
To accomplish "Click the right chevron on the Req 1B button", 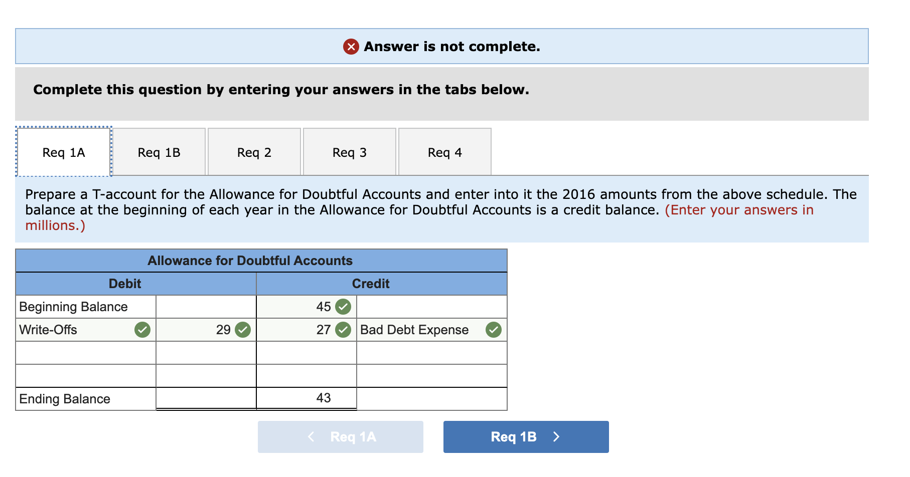I will 556,436.
